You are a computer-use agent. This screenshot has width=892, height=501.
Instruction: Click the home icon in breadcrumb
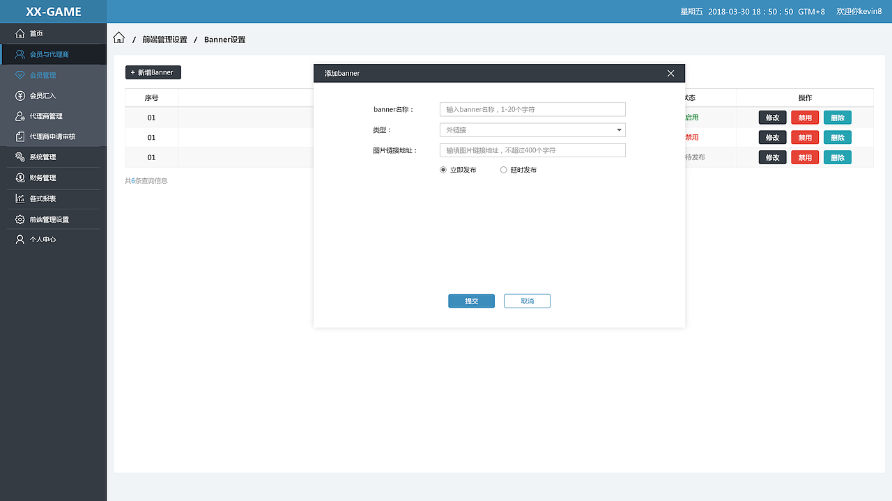(x=119, y=38)
